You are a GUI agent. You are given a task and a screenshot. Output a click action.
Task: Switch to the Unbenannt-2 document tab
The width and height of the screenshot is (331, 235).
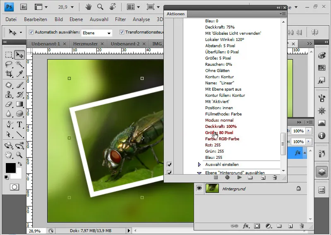click(x=125, y=44)
